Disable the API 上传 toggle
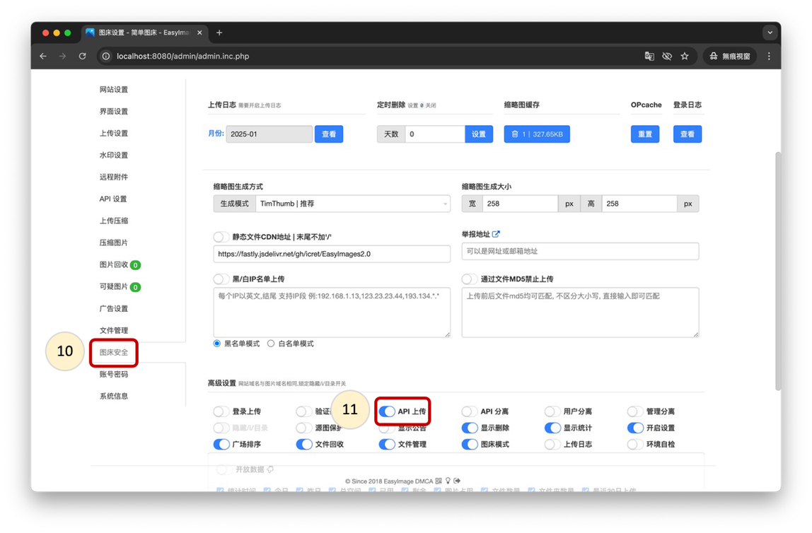 click(387, 411)
